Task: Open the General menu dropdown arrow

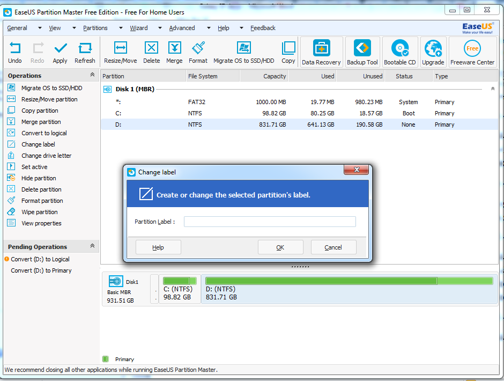Action: tap(40, 28)
